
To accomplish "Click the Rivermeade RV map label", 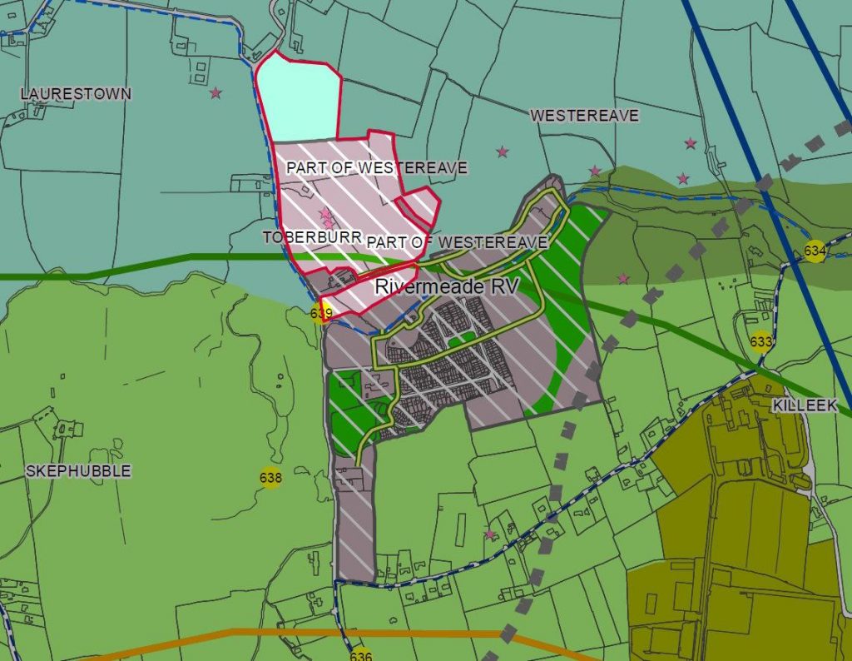I will coord(447,286).
